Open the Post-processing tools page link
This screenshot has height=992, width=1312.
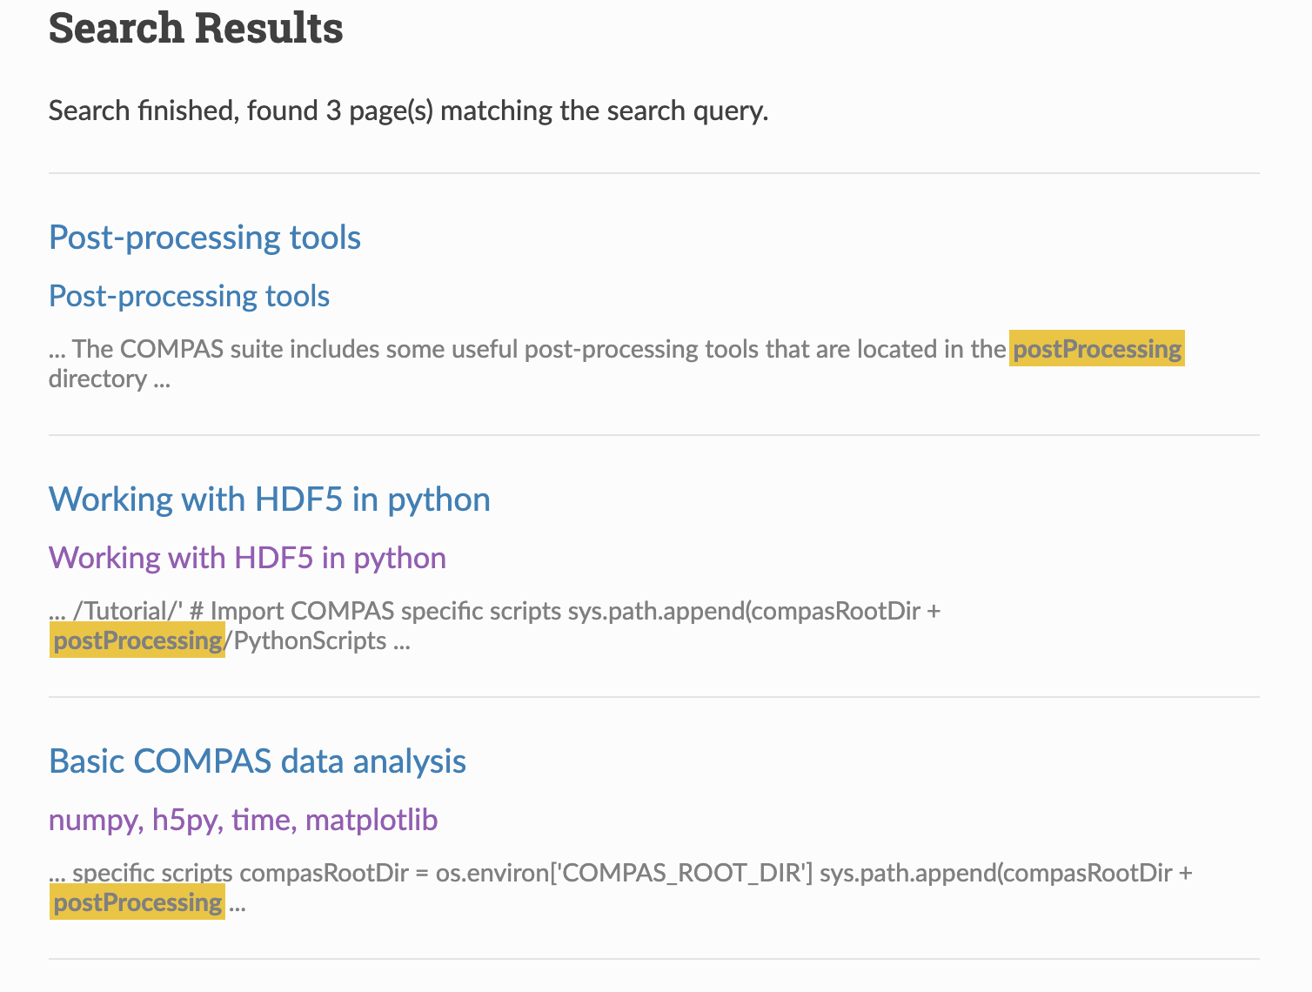point(205,237)
